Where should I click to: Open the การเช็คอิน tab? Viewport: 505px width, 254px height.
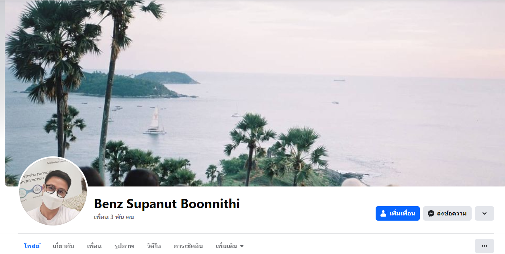(x=188, y=246)
